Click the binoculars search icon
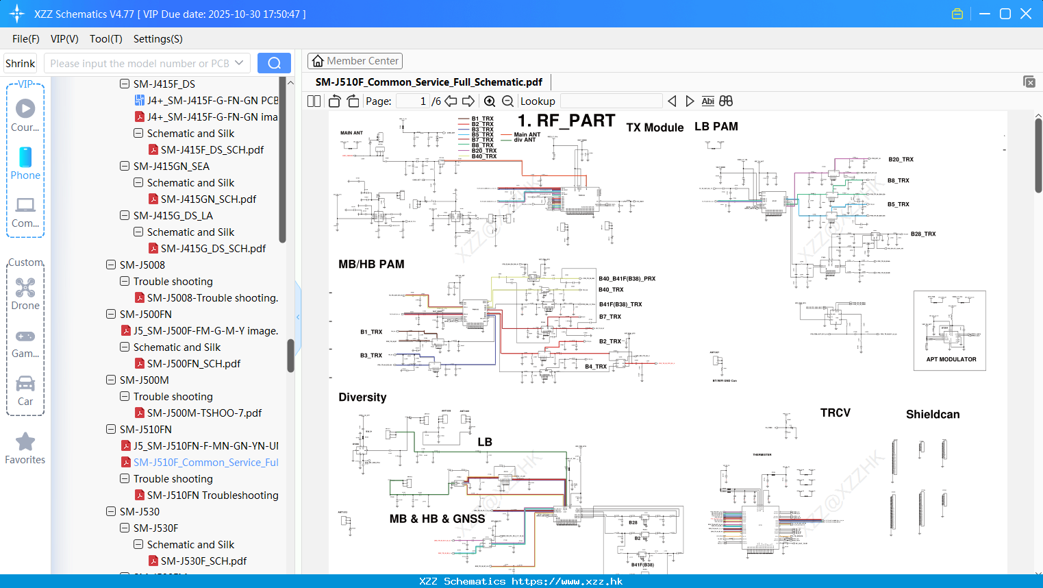This screenshot has width=1043, height=588. (726, 101)
